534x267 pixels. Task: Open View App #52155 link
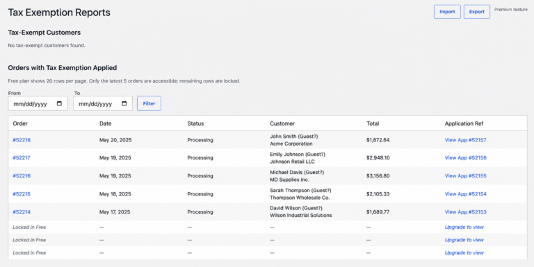(x=465, y=175)
